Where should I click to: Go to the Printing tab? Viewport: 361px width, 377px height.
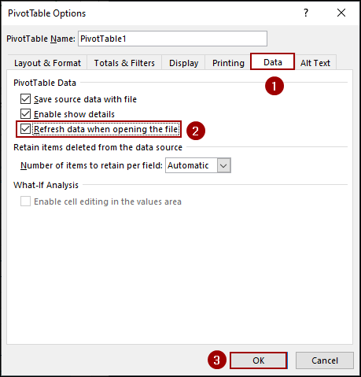[228, 63]
